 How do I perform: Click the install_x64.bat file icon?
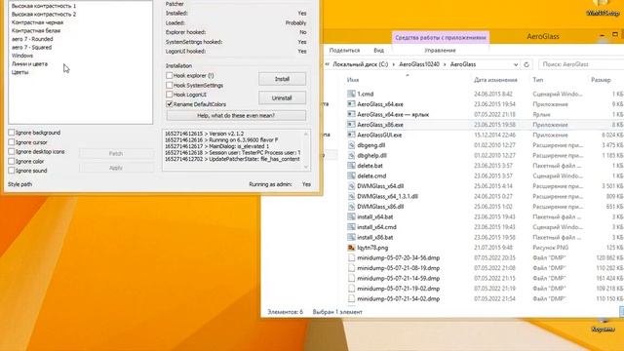pos(351,216)
